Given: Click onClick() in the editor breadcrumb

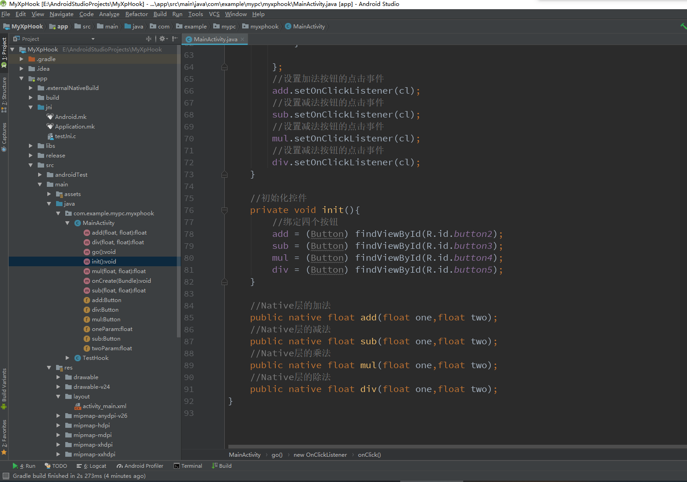Looking at the screenshot, I should click(369, 455).
